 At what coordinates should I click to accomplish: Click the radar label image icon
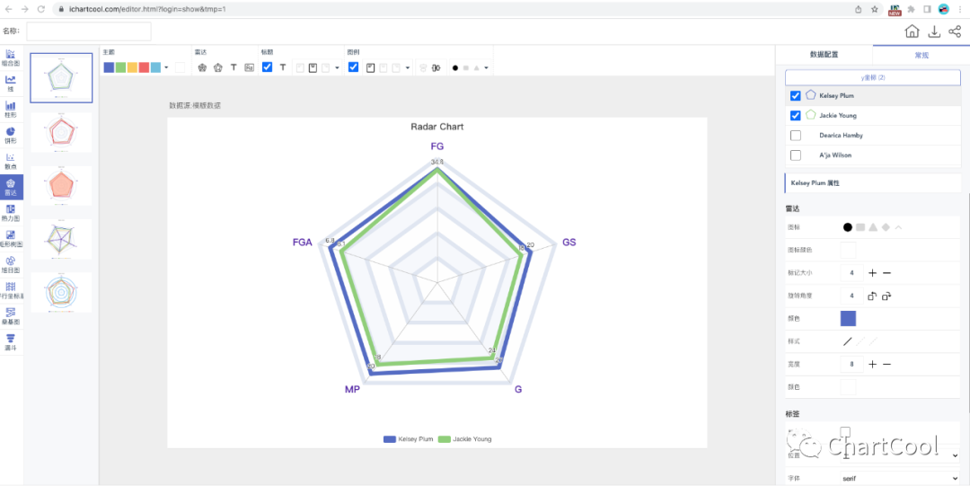click(250, 67)
